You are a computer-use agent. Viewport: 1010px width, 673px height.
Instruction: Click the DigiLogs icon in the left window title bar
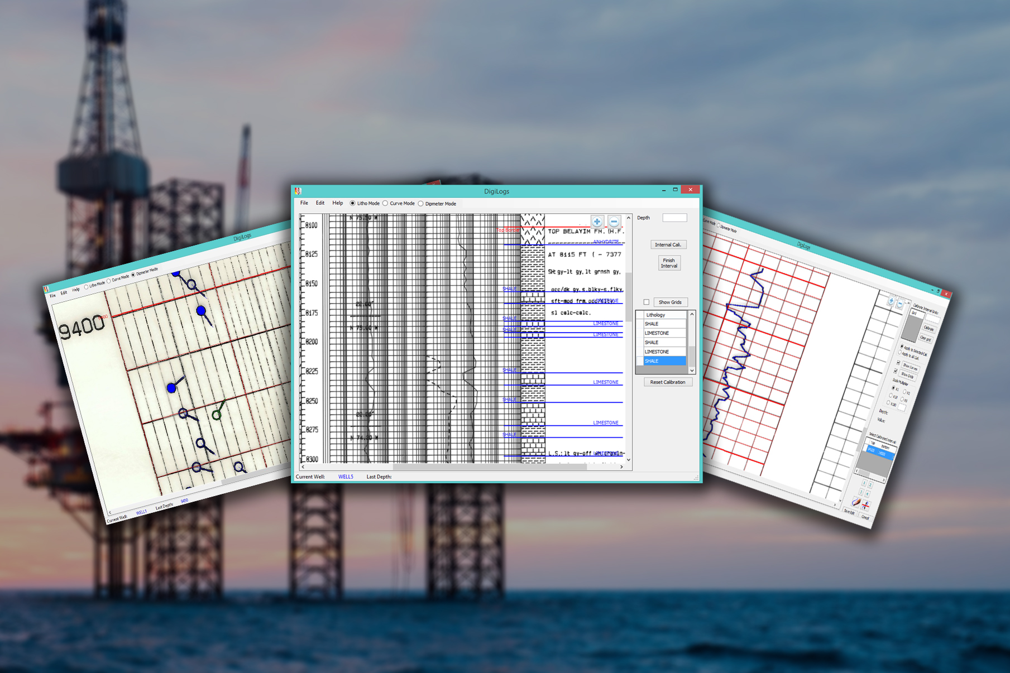tap(47, 289)
